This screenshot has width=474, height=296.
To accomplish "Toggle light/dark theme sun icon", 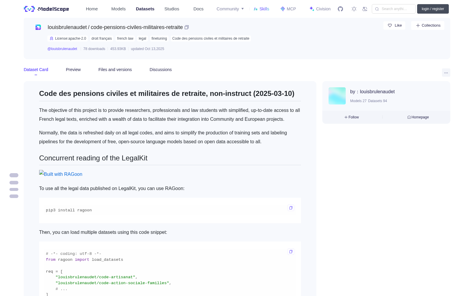I will click(x=354, y=9).
